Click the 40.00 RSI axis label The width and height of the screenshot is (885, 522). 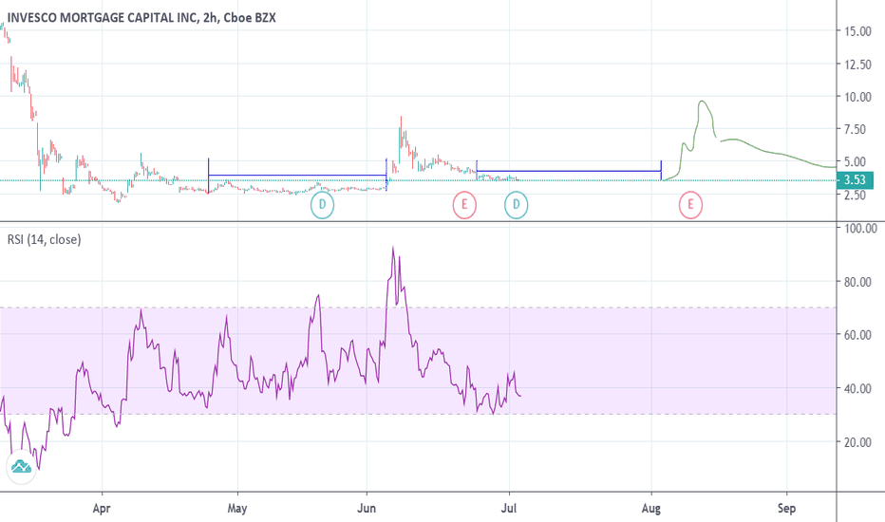pos(857,388)
